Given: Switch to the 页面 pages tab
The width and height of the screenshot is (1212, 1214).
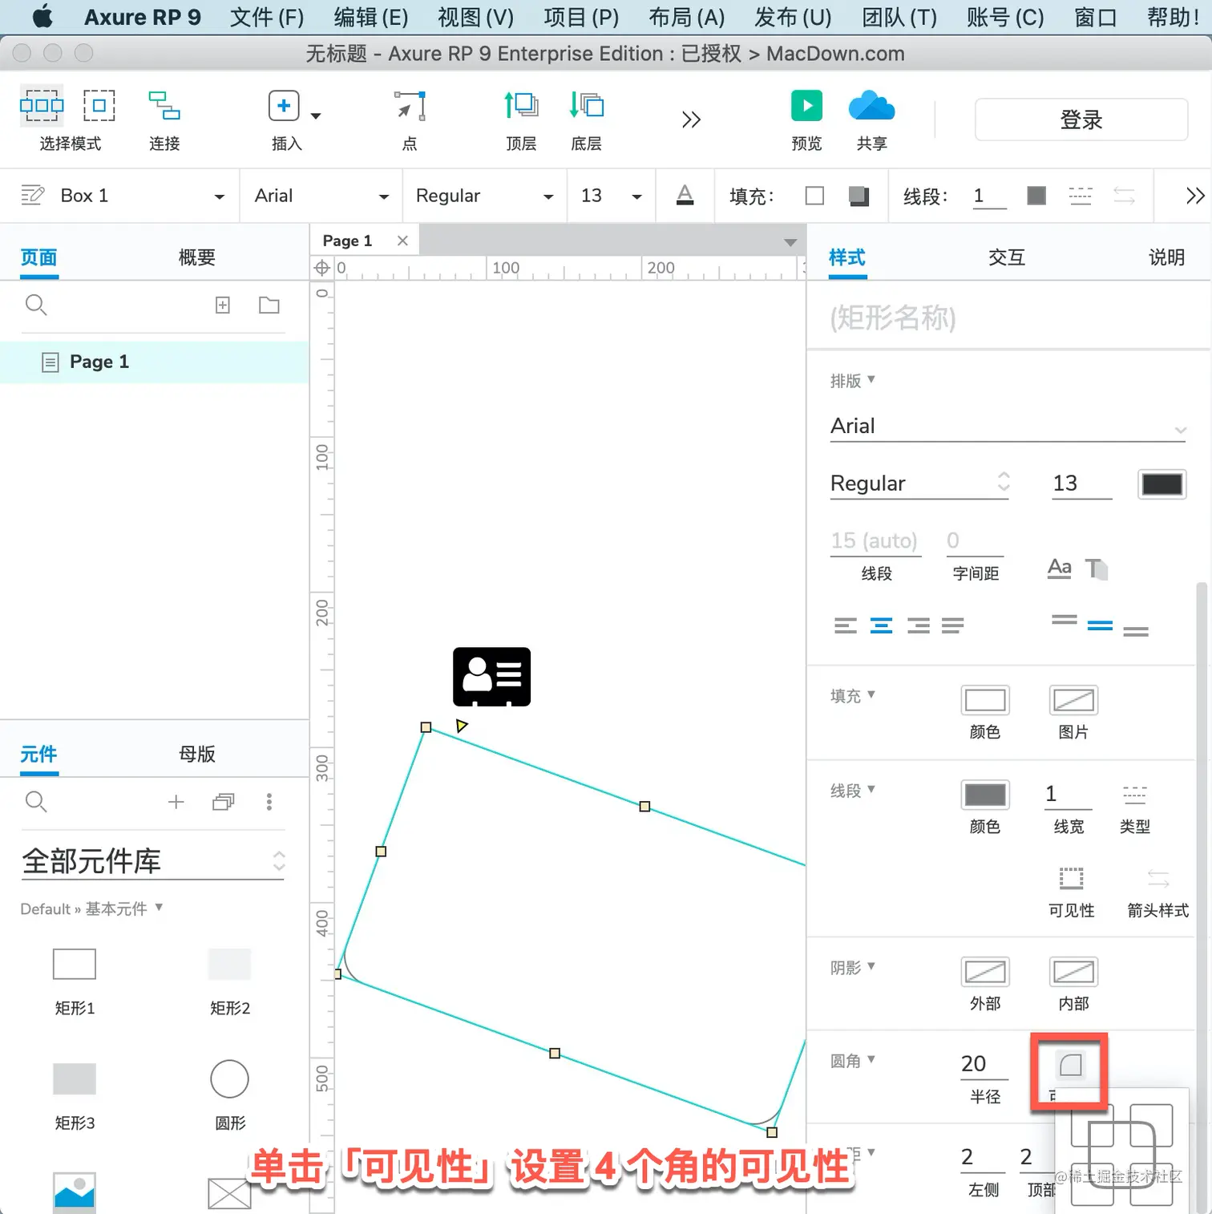Looking at the screenshot, I should click(x=38, y=257).
